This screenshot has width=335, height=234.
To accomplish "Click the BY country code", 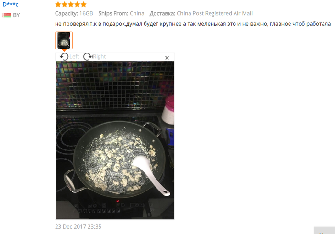I will (16, 15).
